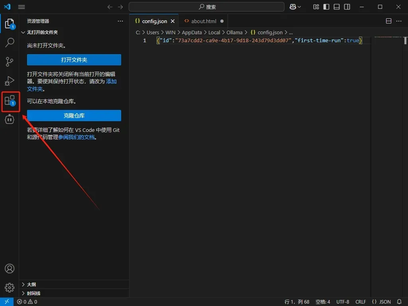
Task: Open errors and warnings count in status bar
Action: tap(27, 302)
